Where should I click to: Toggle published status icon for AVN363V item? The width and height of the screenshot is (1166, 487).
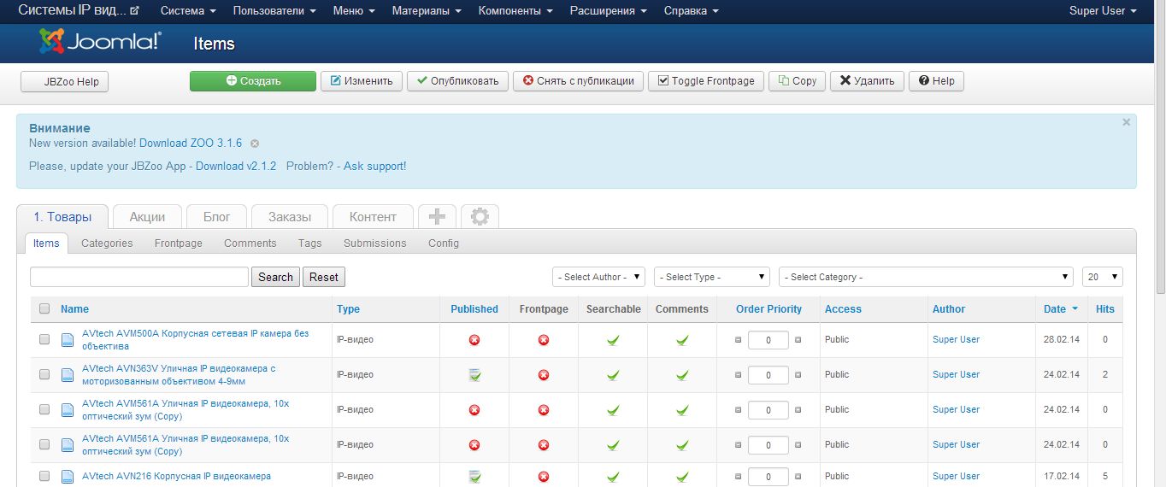click(474, 375)
